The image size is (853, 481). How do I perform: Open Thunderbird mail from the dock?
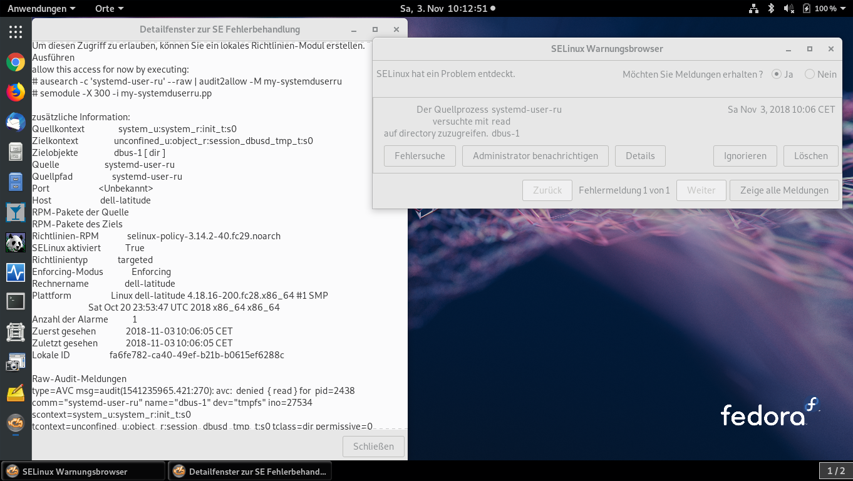click(x=16, y=122)
